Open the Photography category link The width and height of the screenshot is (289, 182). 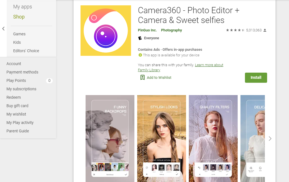point(171,30)
